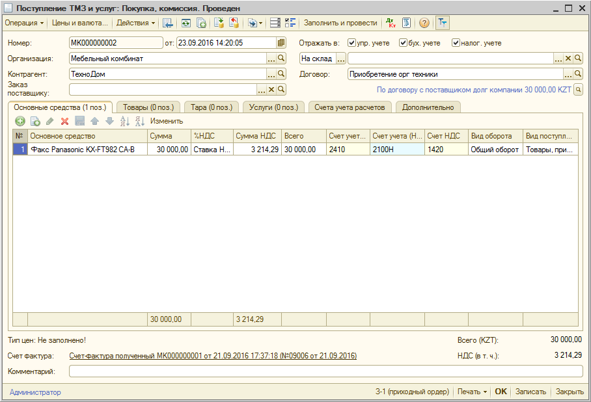Clear the warehouse field with X icon
Viewport: 591px width, 402px height.
(568, 59)
